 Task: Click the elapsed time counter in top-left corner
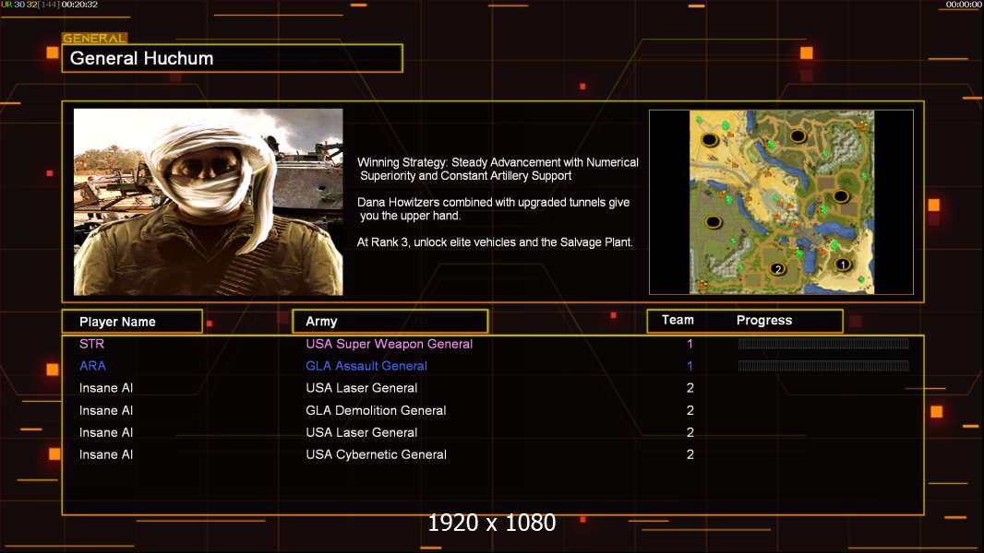pos(79,5)
